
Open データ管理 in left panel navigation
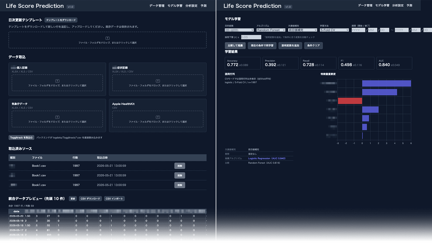[157, 6]
